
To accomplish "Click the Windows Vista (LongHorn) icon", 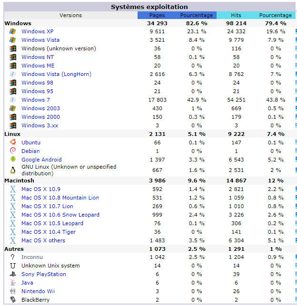I will [x=13, y=74].
